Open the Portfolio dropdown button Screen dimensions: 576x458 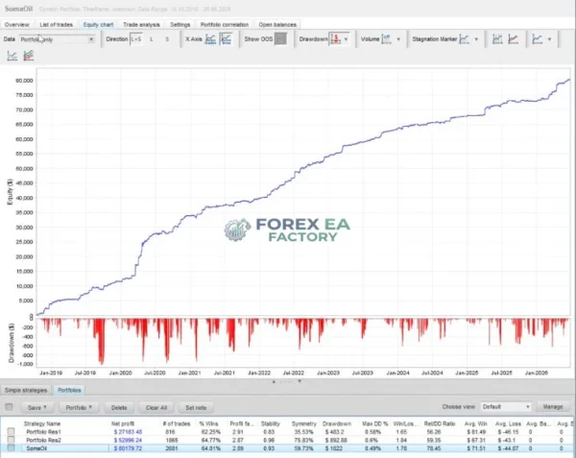pos(79,408)
